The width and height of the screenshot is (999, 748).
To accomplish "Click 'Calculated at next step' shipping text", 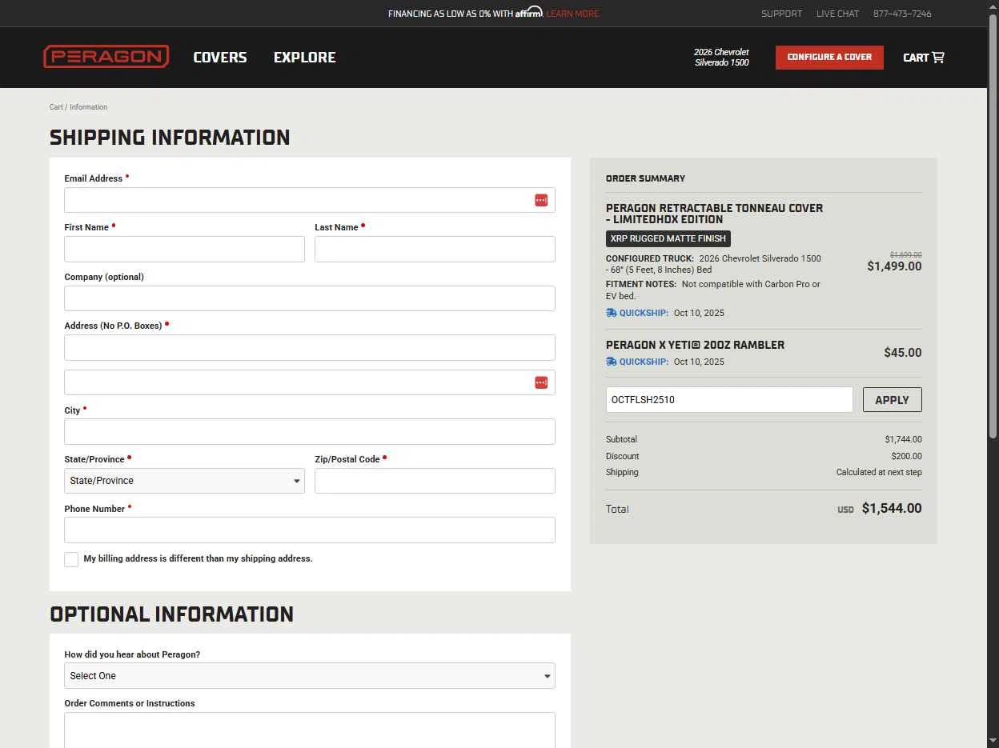I will pos(879,473).
